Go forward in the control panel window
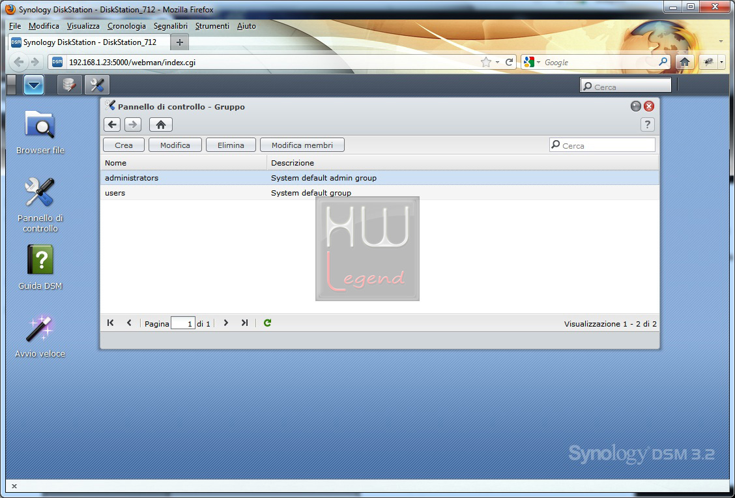The width and height of the screenshot is (735, 498). [x=133, y=124]
